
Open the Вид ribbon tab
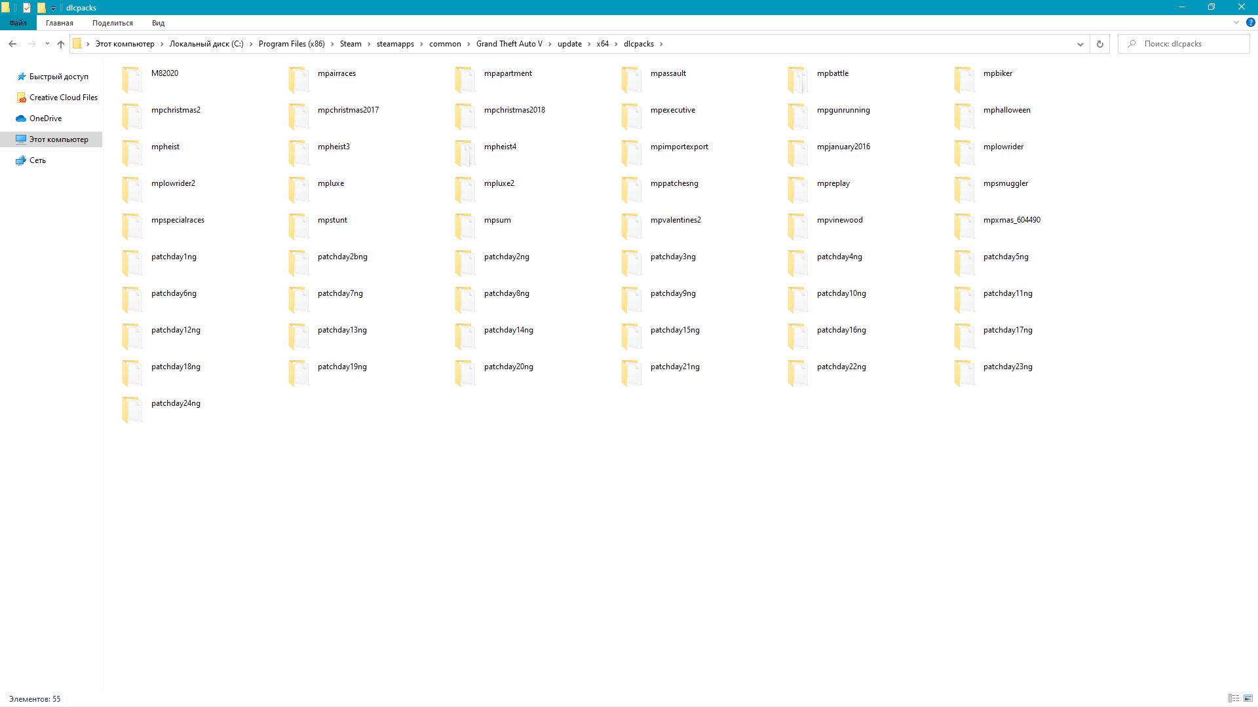point(159,23)
